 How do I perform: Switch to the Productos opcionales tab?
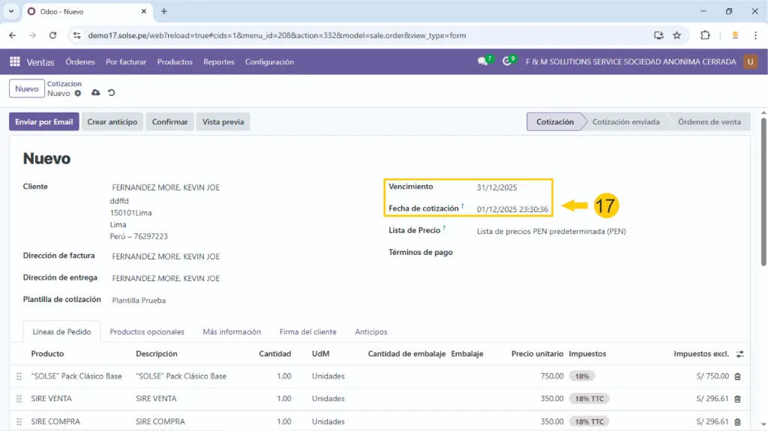(x=147, y=331)
